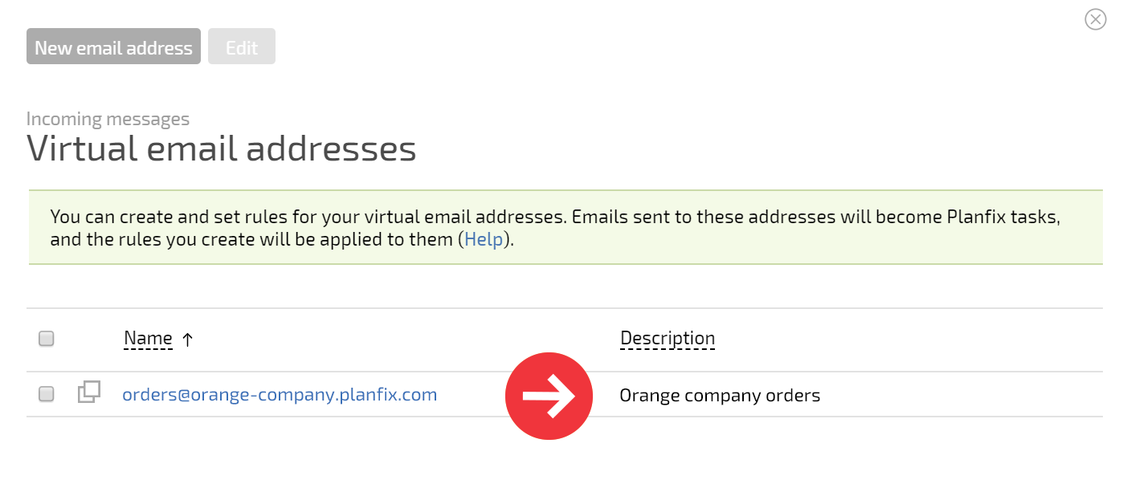Image resolution: width=1123 pixels, height=488 pixels.
Task: Click the ascending sort arrow next to Name
Action: 187,340
